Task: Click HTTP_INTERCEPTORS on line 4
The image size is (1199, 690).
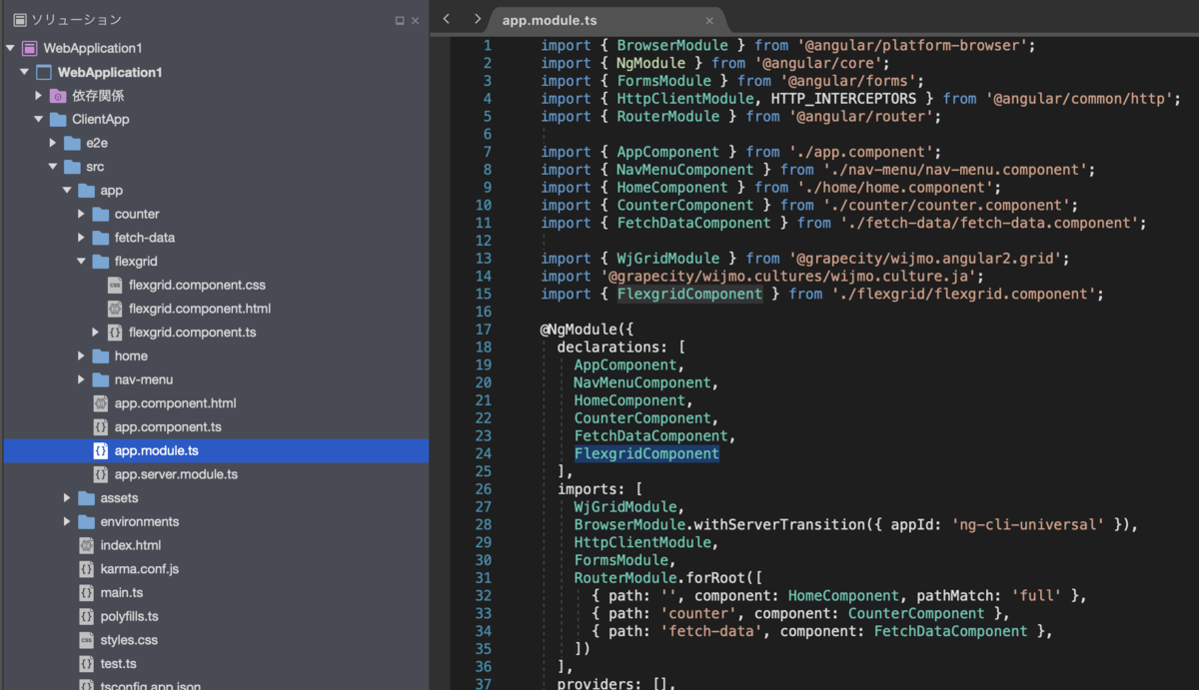Action: click(x=843, y=98)
